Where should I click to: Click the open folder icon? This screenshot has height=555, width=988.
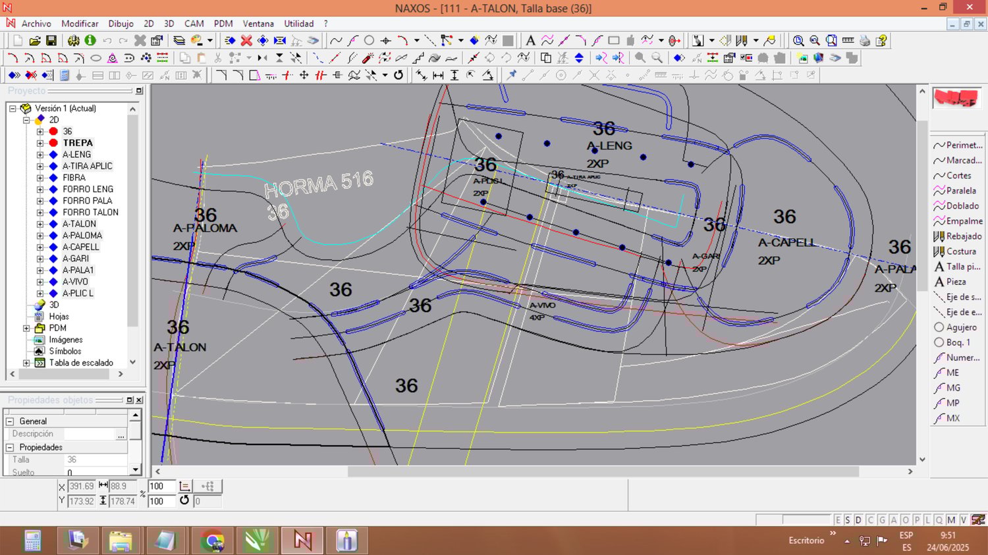tap(35, 41)
